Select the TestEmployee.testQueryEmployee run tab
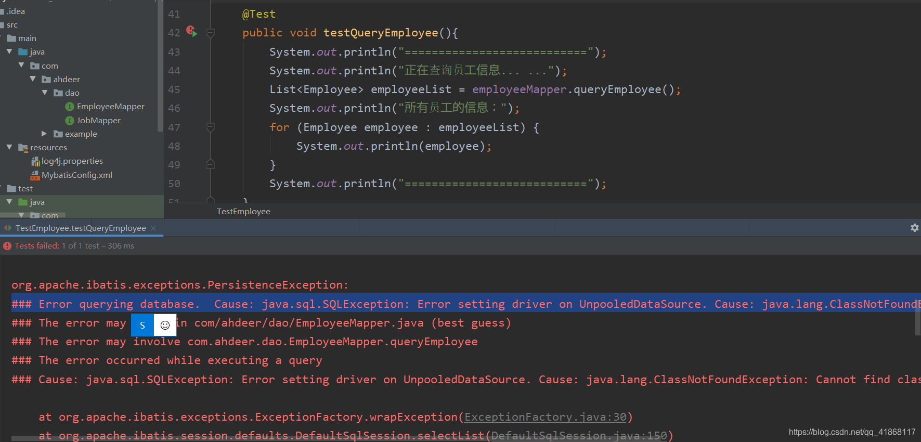The height and width of the screenshot is (442, 921). (81, 228)
